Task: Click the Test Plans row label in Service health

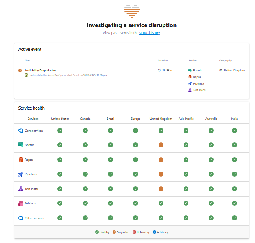Action: pos(31,189)
